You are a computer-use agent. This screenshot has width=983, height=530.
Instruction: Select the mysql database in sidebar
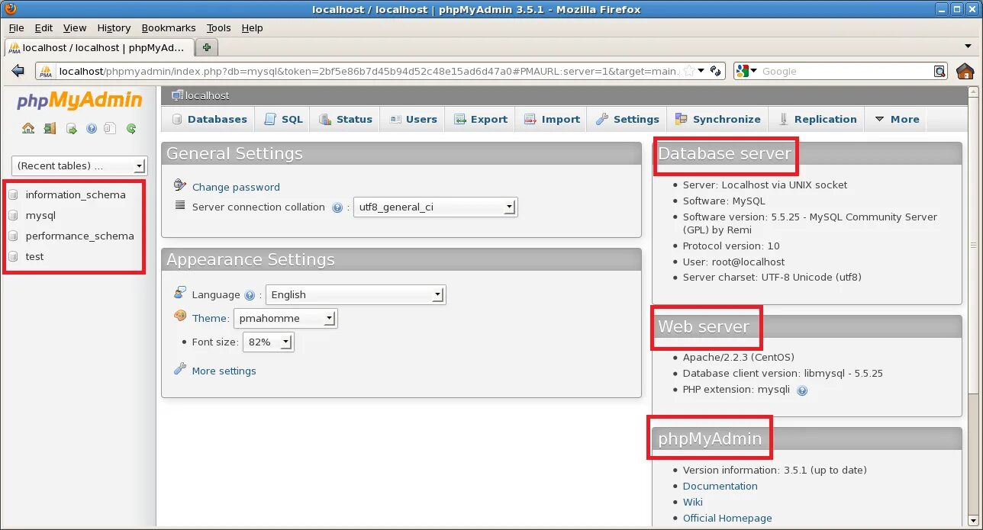click(x=40, y=215)
